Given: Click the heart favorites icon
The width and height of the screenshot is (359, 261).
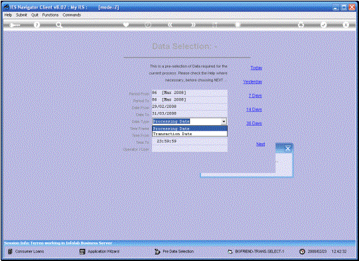Looking at the screenshot, I should click(126, 25).
